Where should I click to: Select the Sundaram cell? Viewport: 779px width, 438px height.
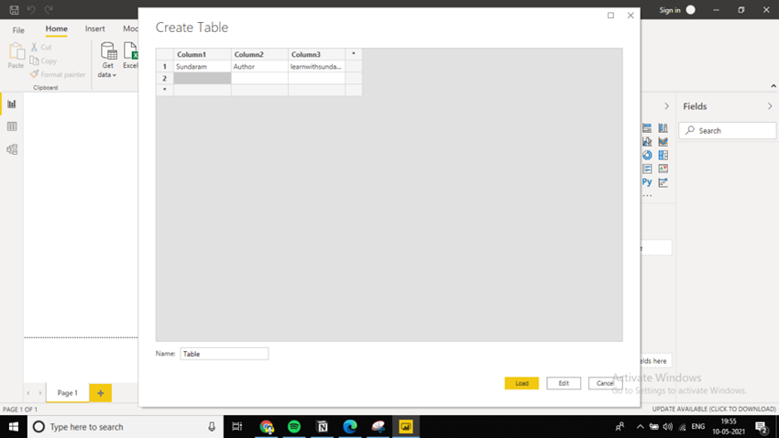[x=203, y=67]
